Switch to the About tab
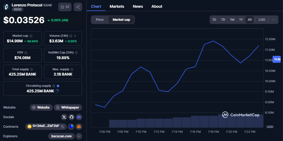The image size is (283, 141). pyautogui.click(x=157, y=6)
